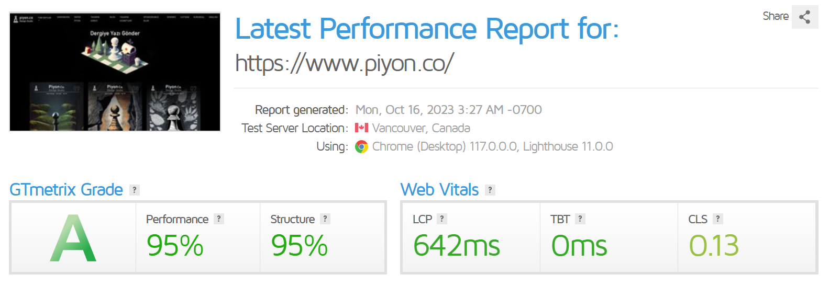This screenshot has height=286, width=830.
Task: Click the Canada flag icon
Action: (x=361, y=128)
